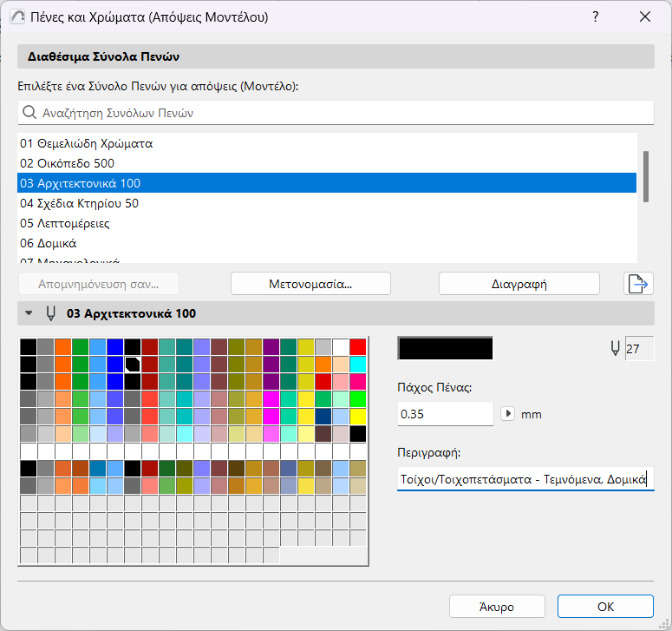This screenshot has height=631, width=672.
Task: Click the Πάχος Πένας value field
Action: tap(445, 414)
